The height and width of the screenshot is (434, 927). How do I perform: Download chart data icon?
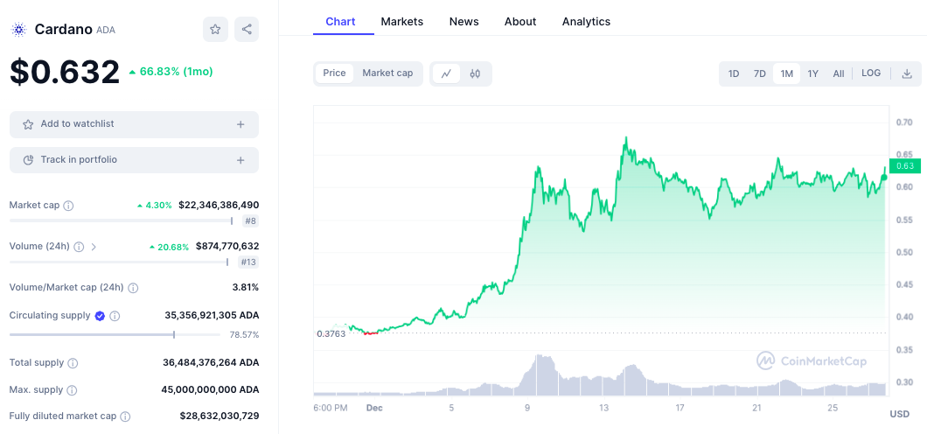coord(907,73)
